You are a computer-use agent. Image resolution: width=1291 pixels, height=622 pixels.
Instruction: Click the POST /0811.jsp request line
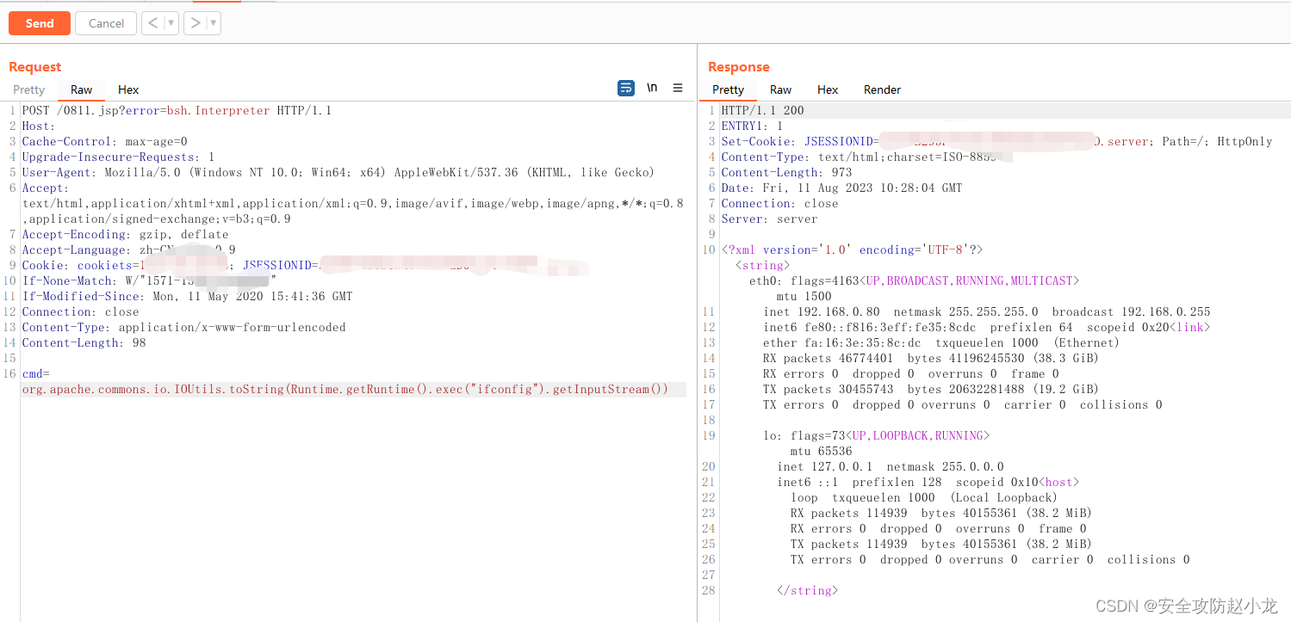(177, 110)
